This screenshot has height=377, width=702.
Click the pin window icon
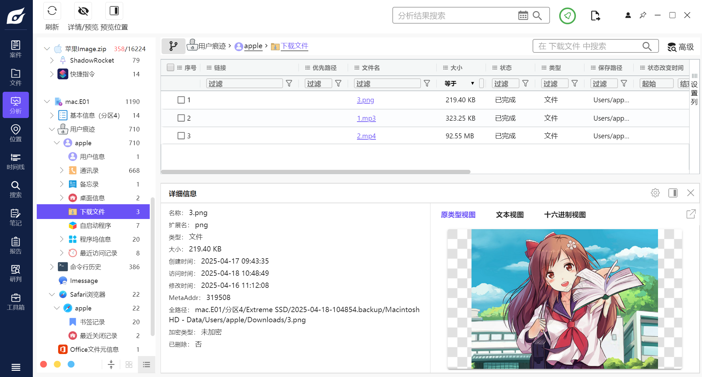click(x=643, y=15)
